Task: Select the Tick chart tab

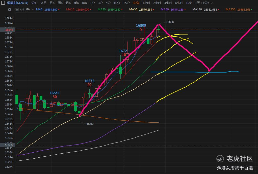Action: coord(189,3)
